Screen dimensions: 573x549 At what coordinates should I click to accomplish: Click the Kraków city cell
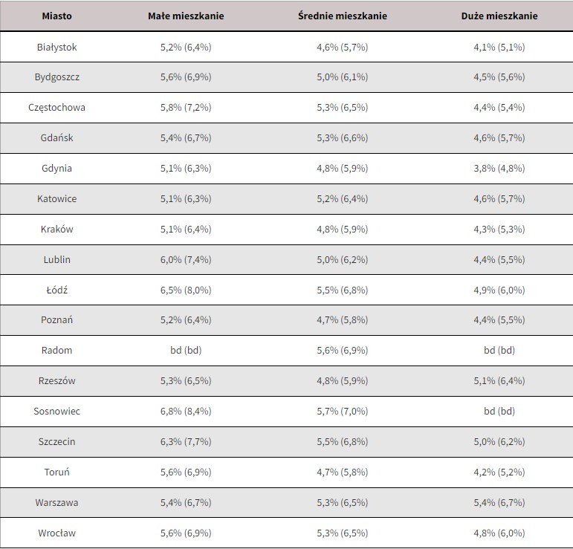[x=57, y=230]
